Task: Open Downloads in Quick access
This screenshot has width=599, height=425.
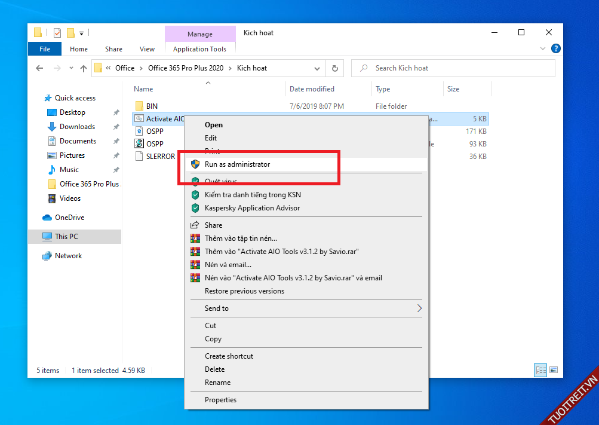Action: (x=77, y=127)
